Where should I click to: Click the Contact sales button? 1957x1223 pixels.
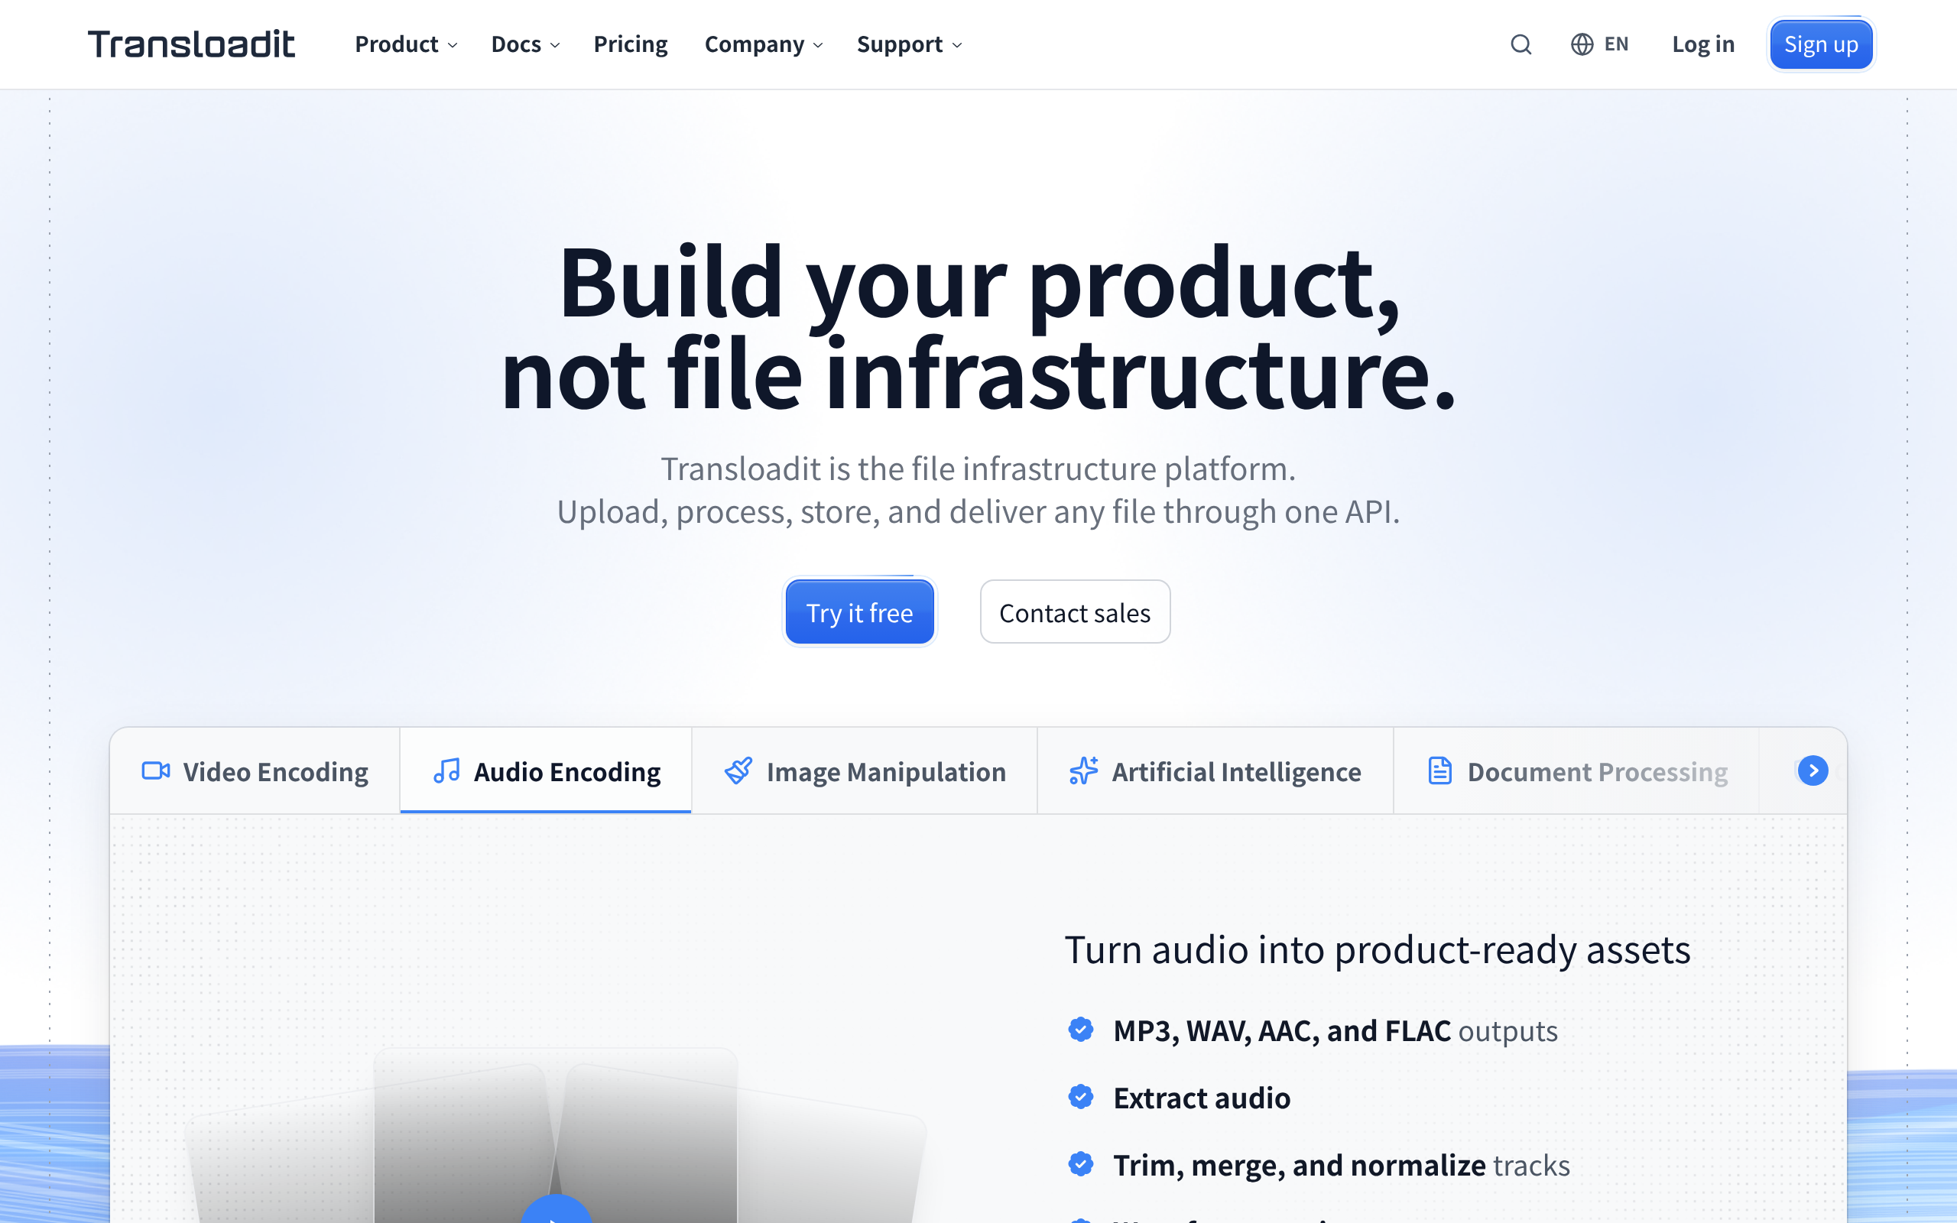(x=1075, y=612)
